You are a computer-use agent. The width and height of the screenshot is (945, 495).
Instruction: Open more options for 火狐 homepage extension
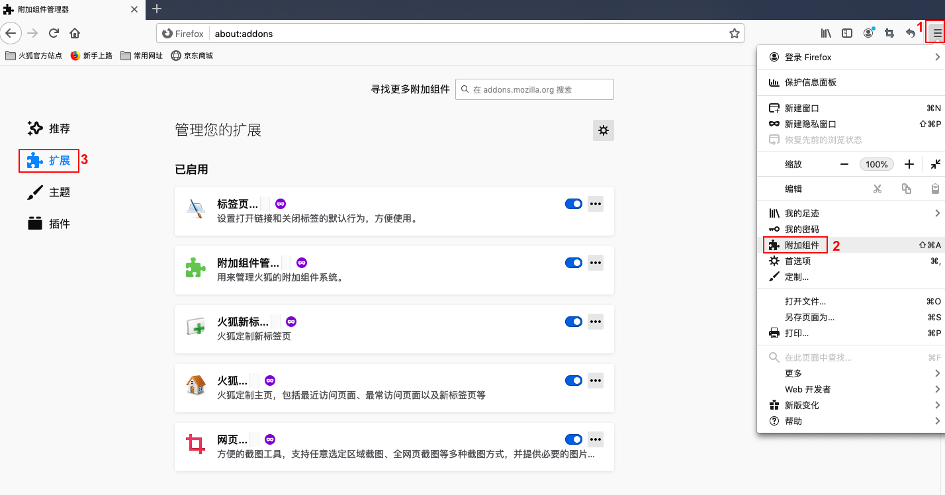[596, 381]
